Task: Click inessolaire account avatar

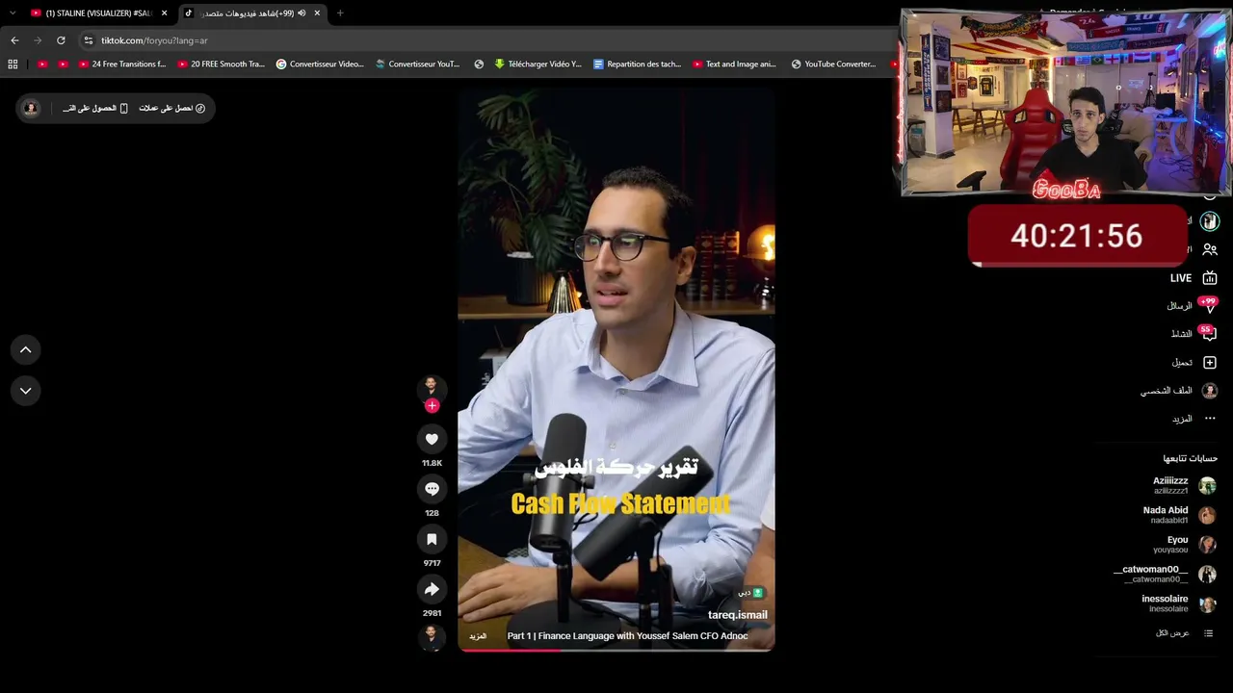Action: 1207,603
